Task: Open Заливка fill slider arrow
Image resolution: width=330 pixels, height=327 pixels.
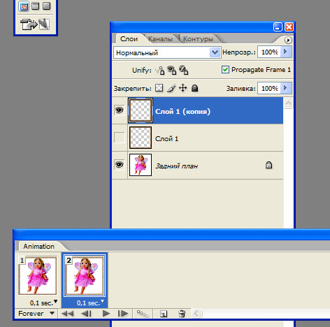Action: pyautogui.click(x=286, y=88)
